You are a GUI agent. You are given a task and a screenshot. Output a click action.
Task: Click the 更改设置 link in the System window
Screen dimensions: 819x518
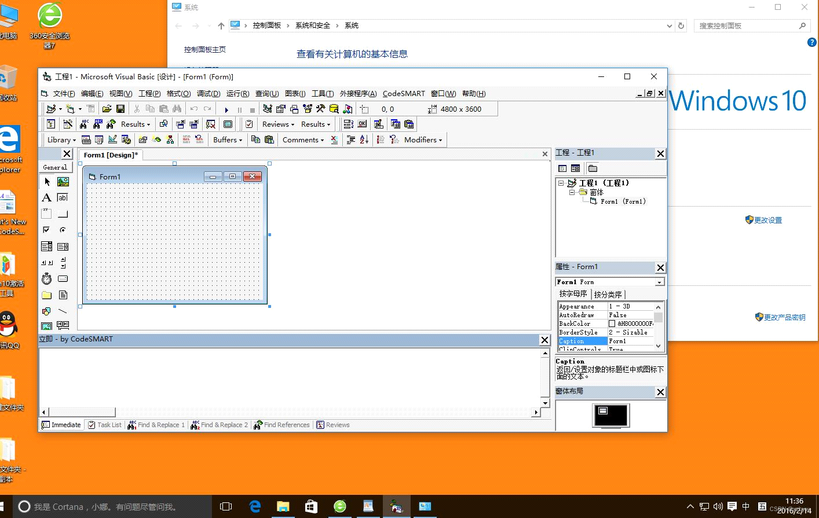pos(768,220)
